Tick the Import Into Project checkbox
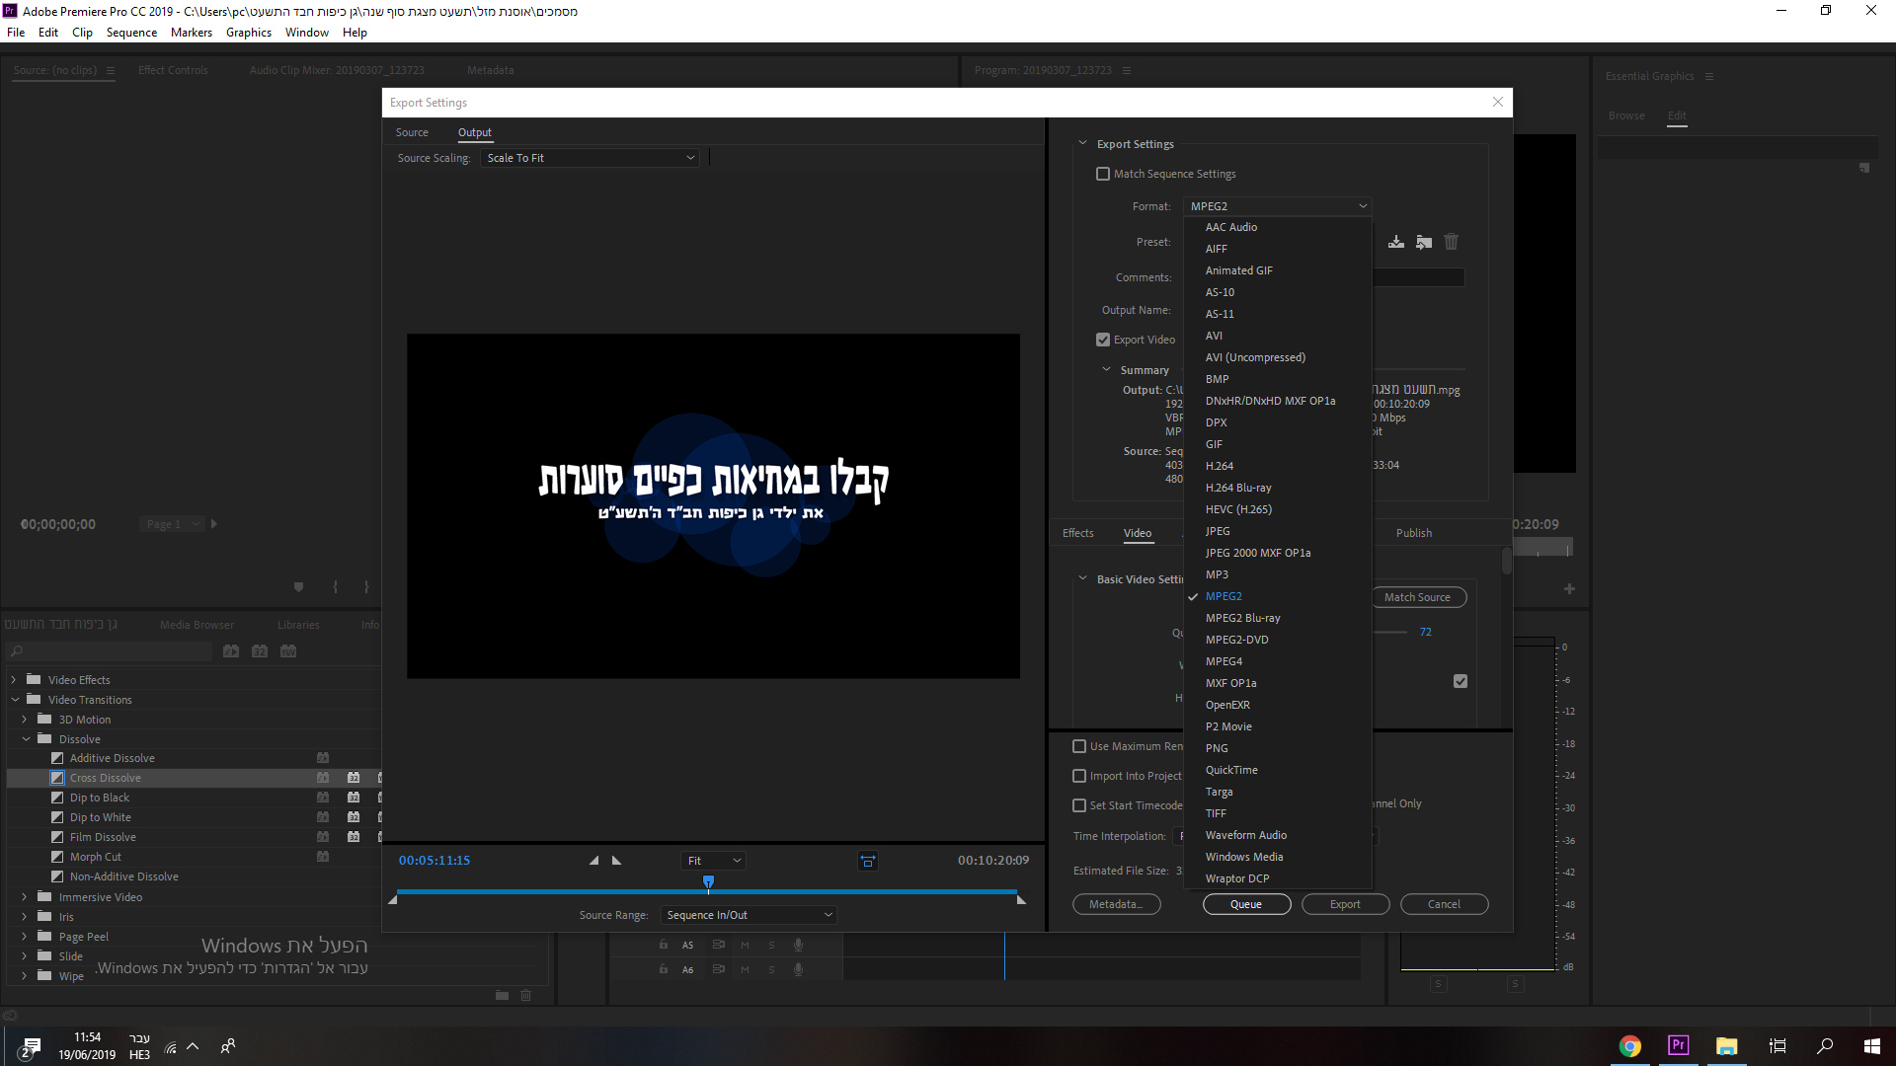The width and height of the screenshot is (1896, 1066). pyautogui.click(x=1079, y=776)
